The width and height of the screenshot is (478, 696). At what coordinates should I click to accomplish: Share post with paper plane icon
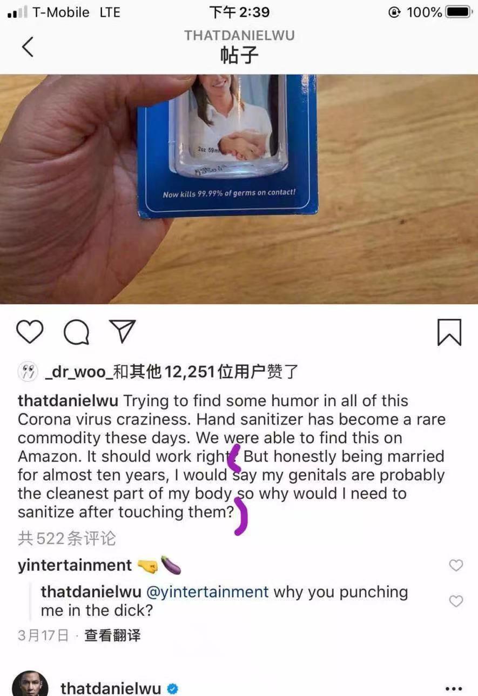click(x=123, y=331)
